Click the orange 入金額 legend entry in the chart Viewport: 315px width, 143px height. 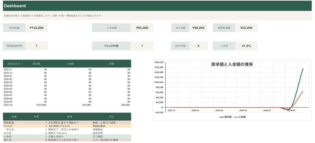click(x=240, y=117)
